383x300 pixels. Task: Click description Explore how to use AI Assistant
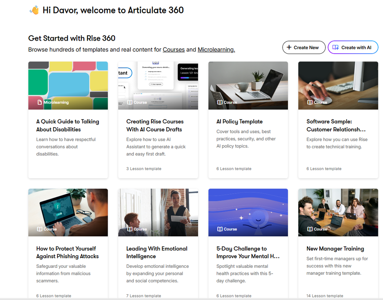pos(156,147)
